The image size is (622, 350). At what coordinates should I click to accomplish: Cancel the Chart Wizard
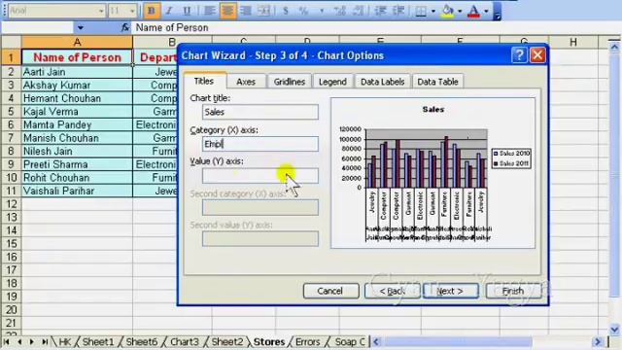pyautogui.click(x=330, y=291)
